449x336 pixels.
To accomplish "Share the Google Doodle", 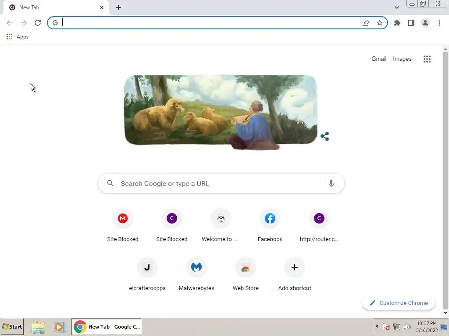I will pos(325,136).
